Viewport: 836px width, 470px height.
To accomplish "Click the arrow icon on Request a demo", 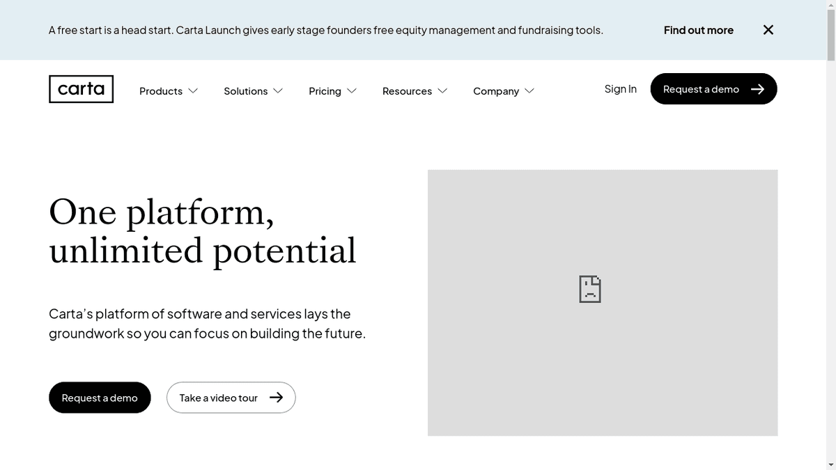I will tap(757, 88).
